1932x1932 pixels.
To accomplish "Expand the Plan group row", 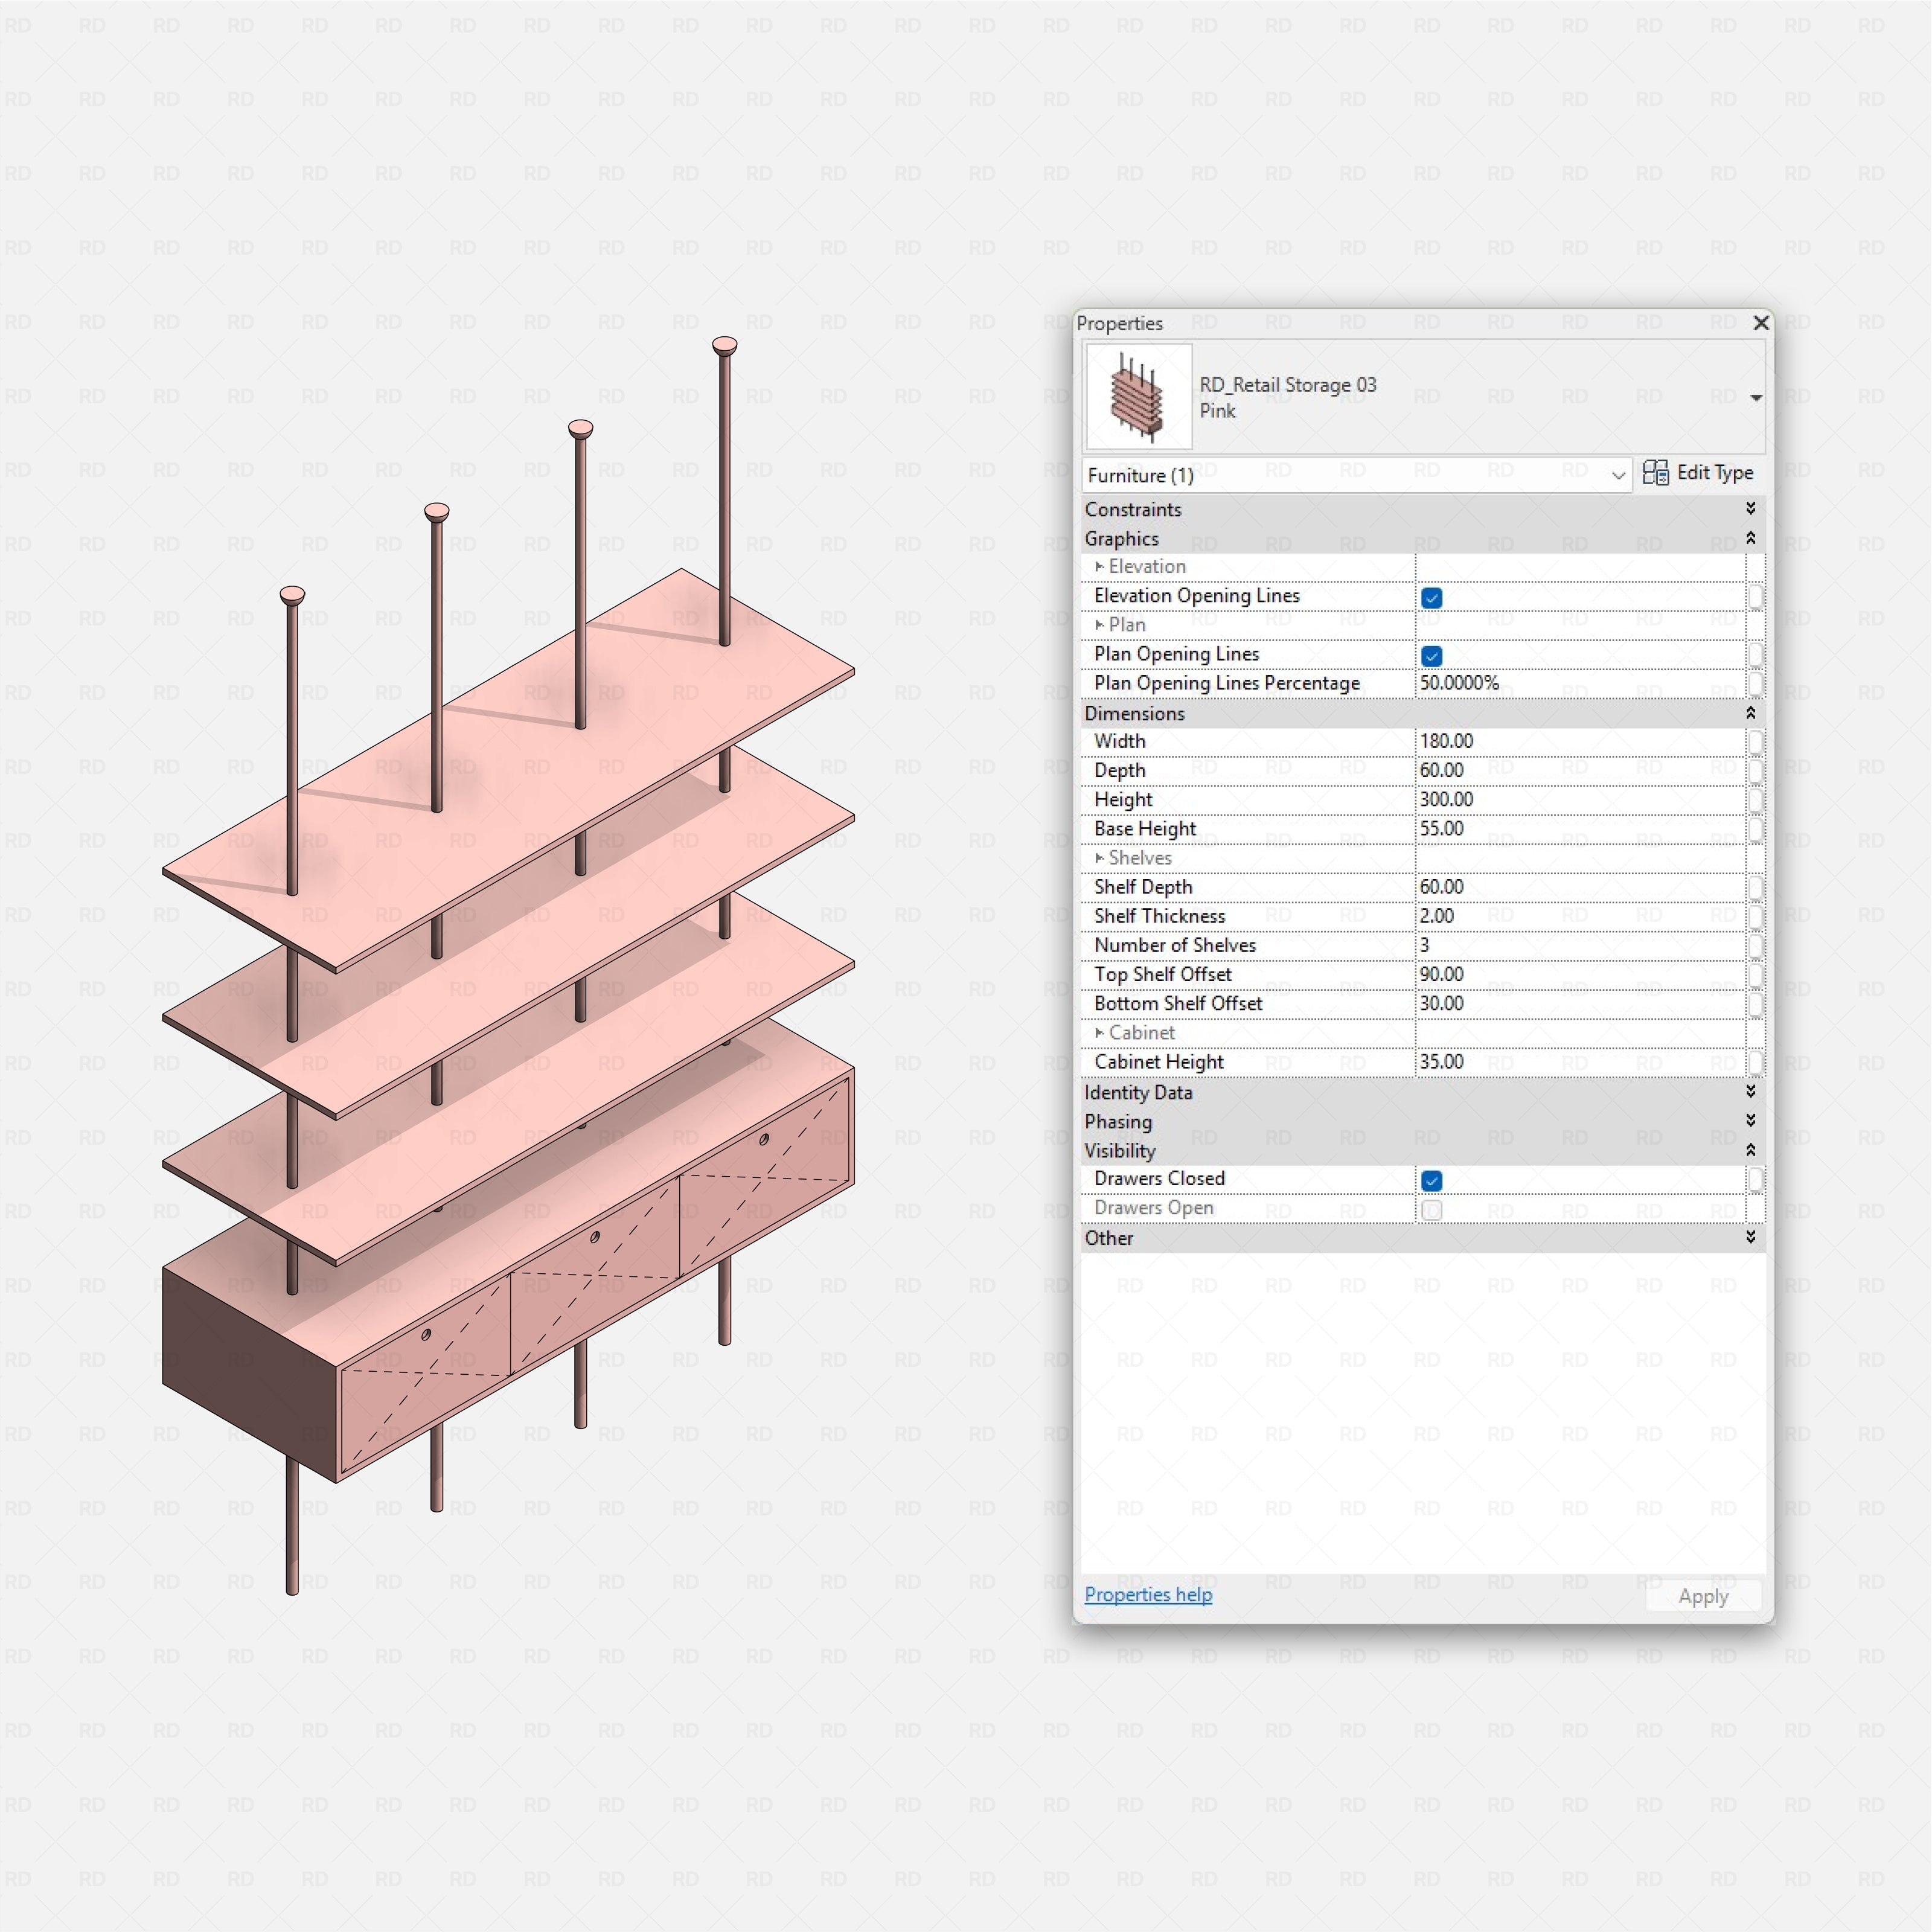I will tap(1099, 625).
